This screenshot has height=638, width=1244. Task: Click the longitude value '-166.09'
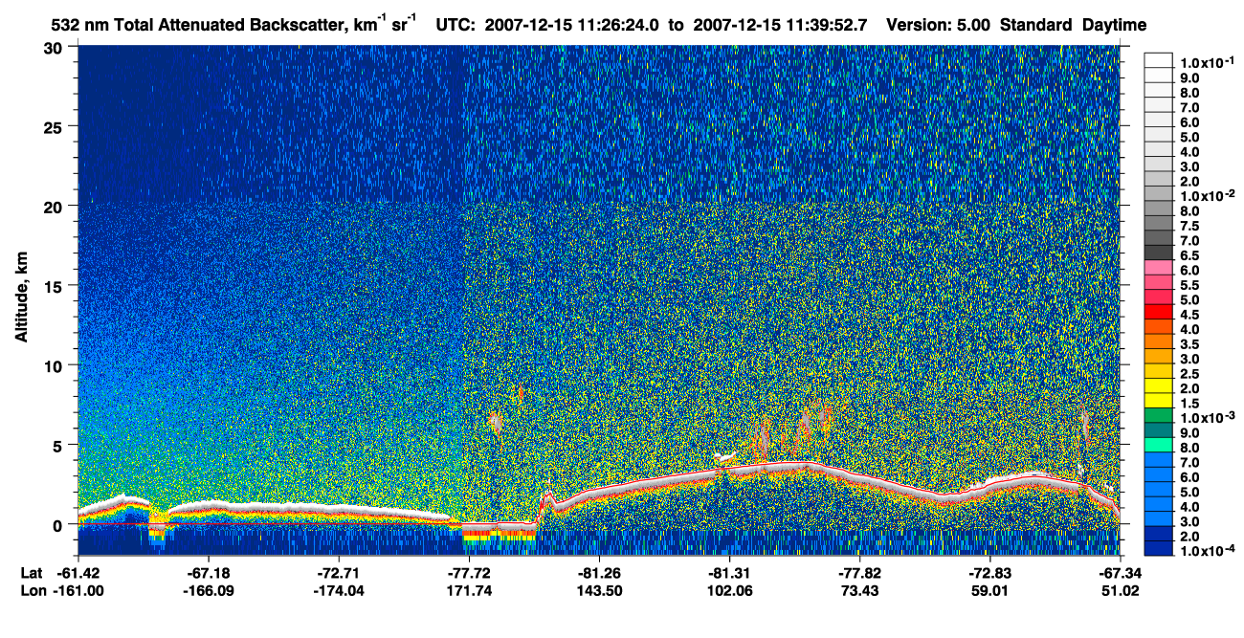[208, 591]
